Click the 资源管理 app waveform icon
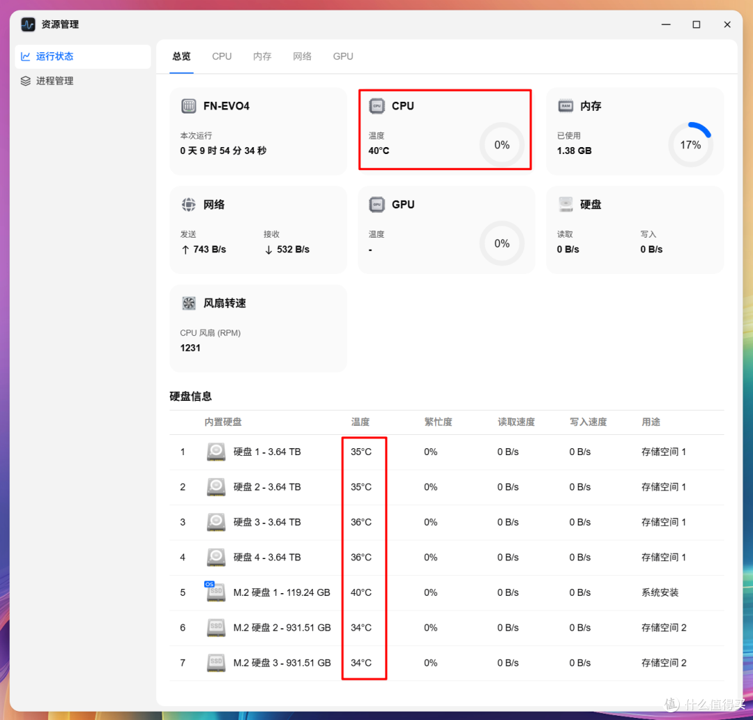Image resolution: width=753 pixels, height=720 pixels. pyautogui.click(x=28, y=24)
